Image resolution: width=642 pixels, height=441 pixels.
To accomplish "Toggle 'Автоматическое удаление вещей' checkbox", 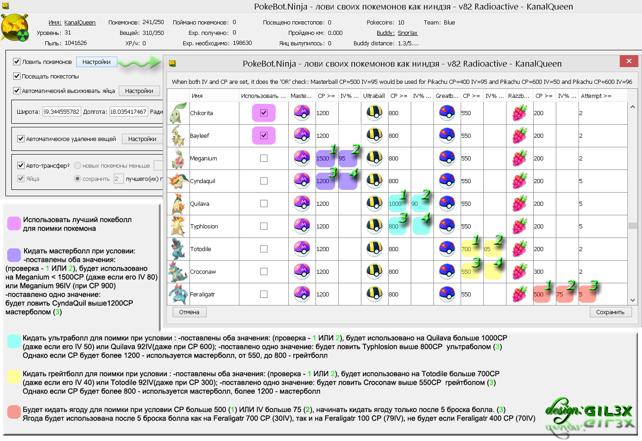I will tap(20, 139).
